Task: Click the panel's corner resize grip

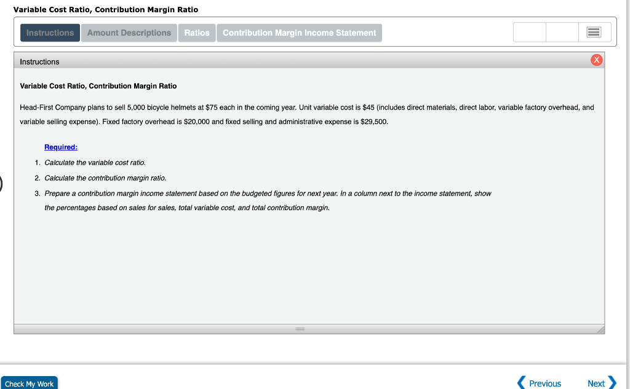Action: click(600, 329)
